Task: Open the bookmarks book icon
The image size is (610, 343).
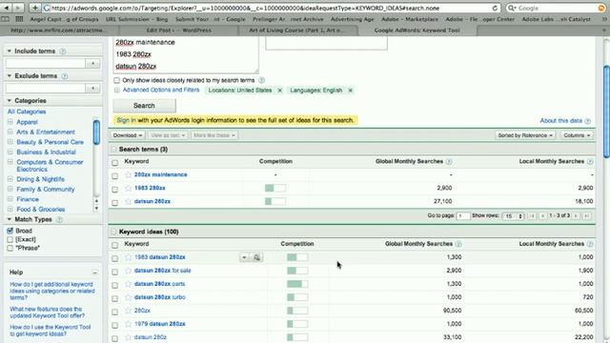Action: click(5, 19)
